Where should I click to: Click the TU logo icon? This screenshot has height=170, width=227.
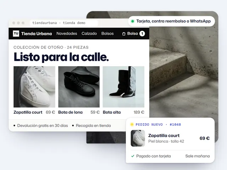(x=16, y=34)
